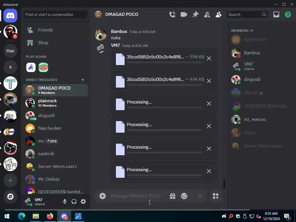Open direct message with fake hecker
Screen dimensions: 296x222
(x=55, y=128)
